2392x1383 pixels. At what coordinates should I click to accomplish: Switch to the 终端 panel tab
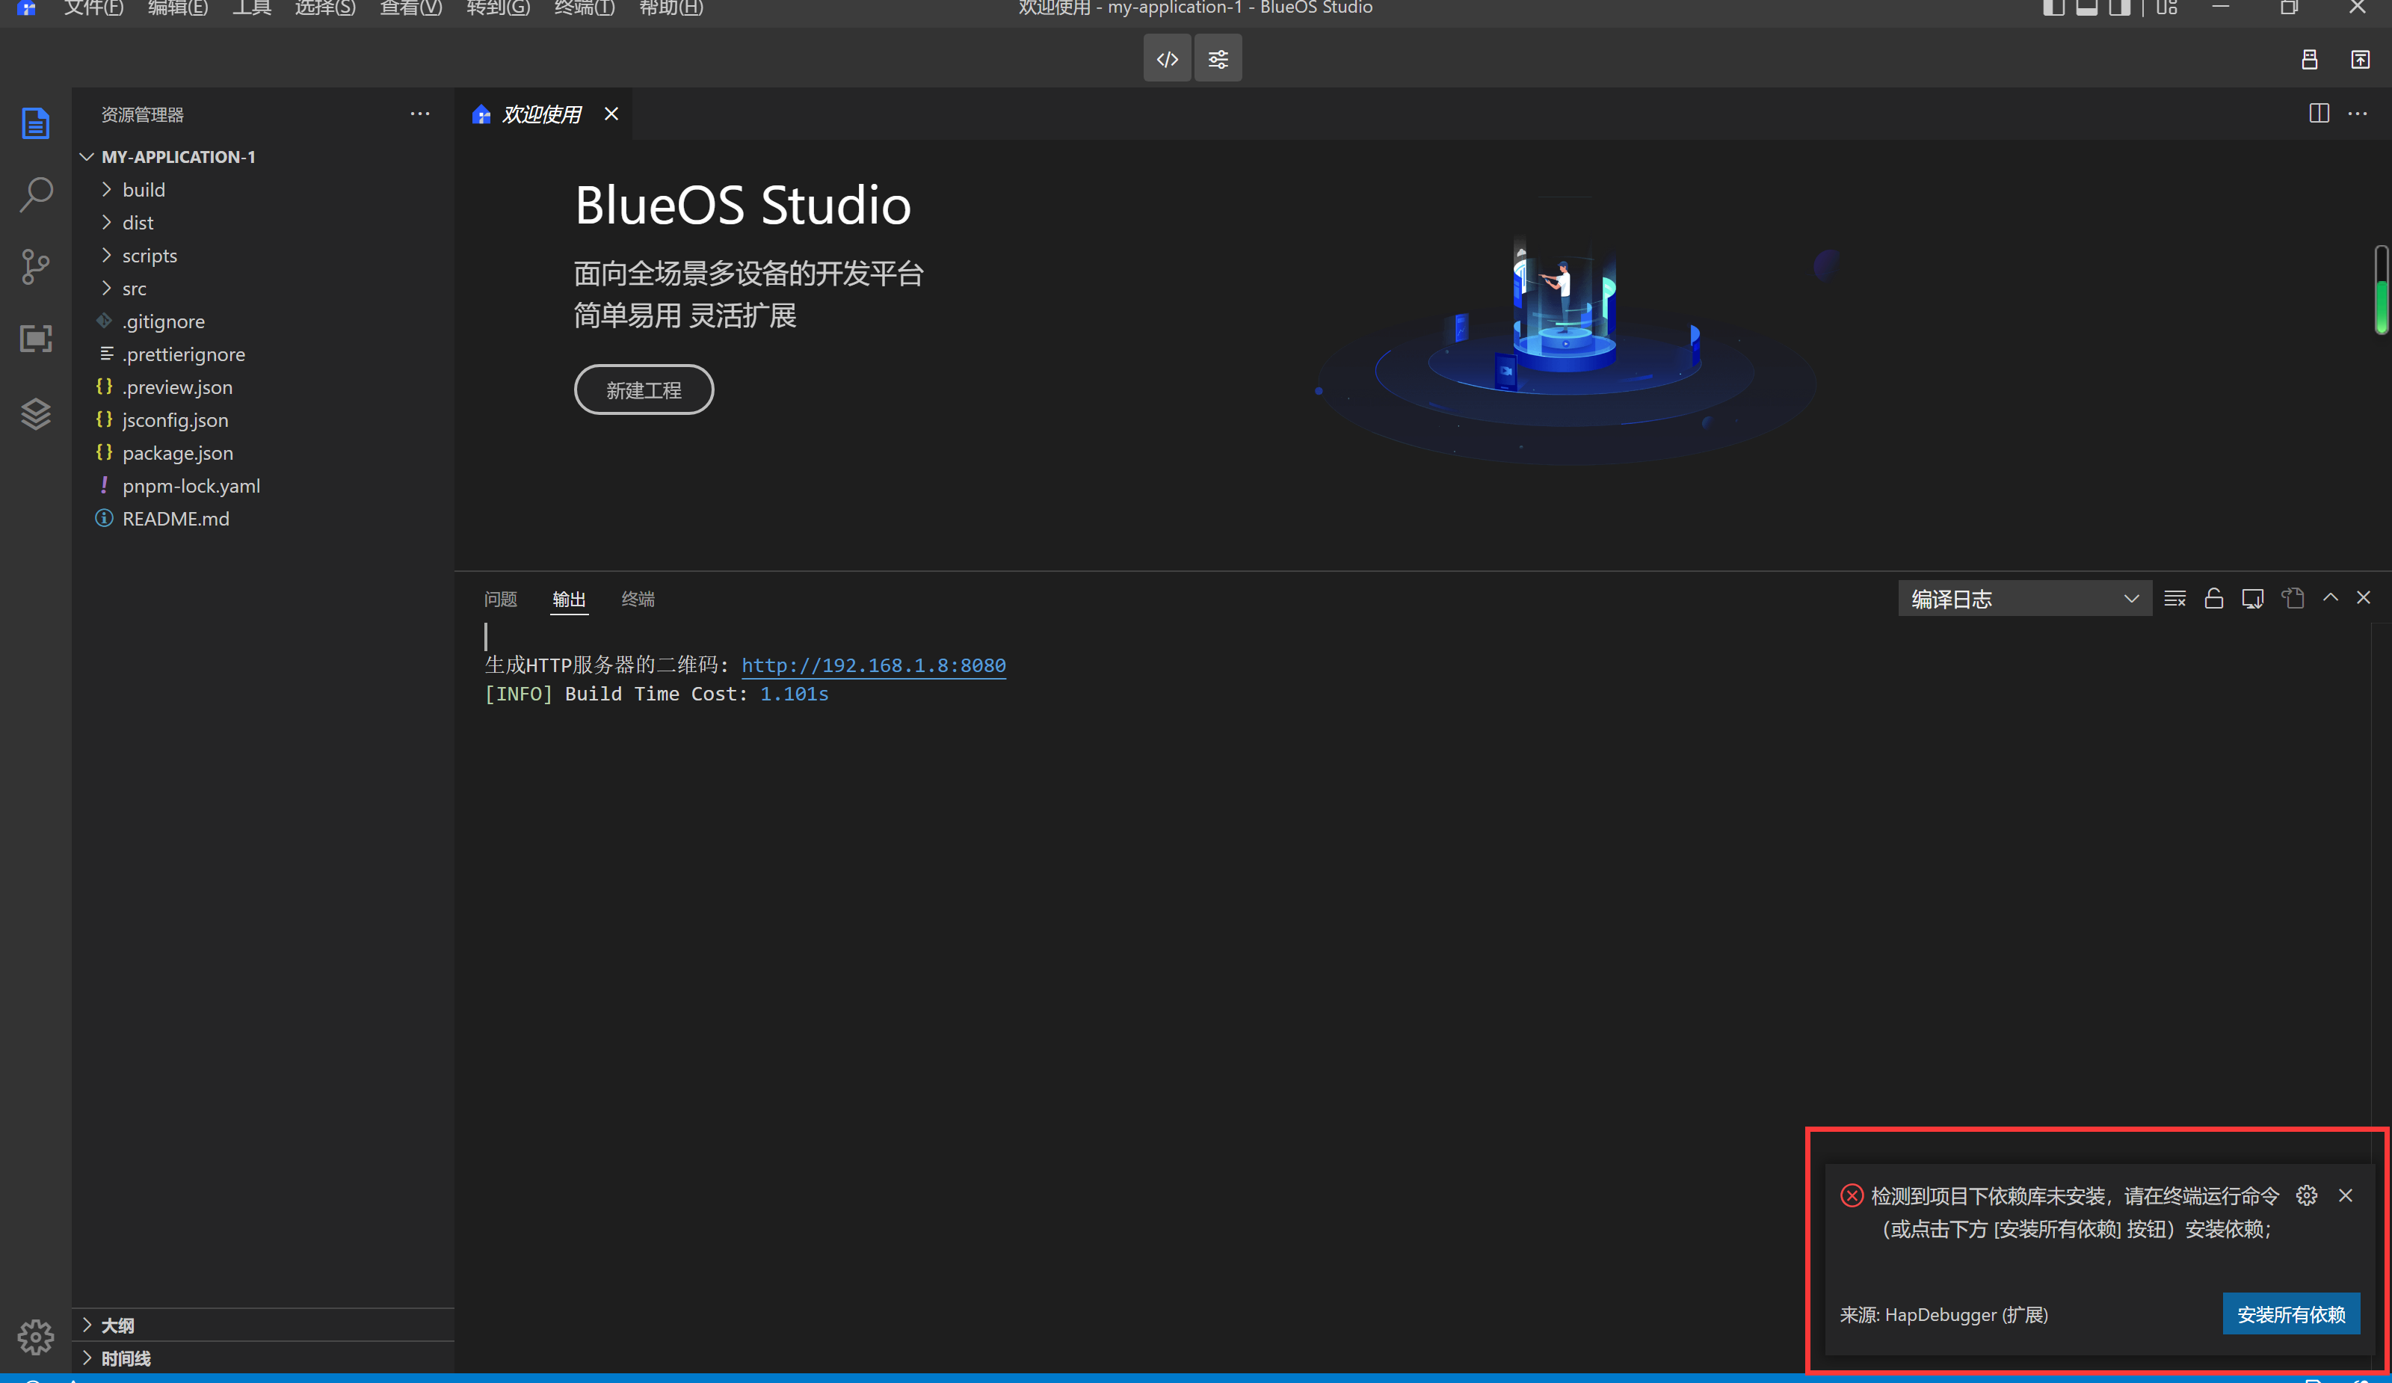click(x=637, y=599)
